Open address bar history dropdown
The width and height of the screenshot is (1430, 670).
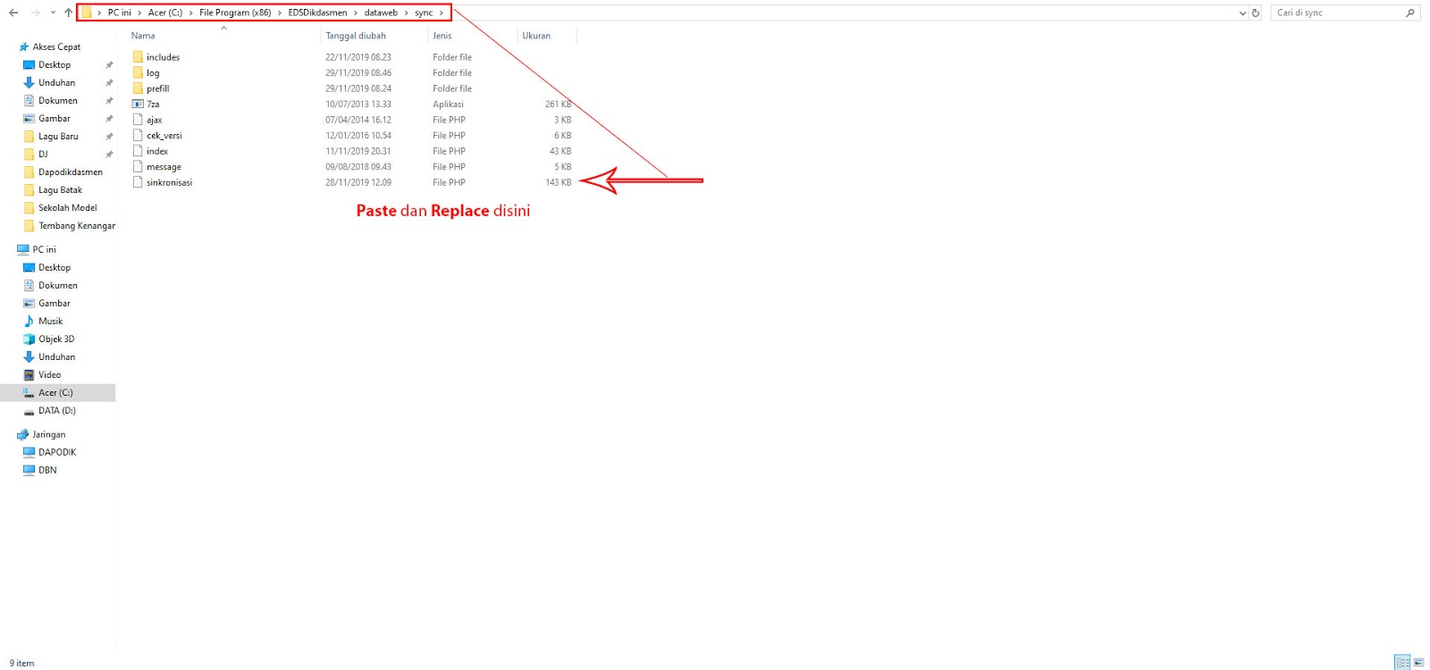[x=1242, y=13]
